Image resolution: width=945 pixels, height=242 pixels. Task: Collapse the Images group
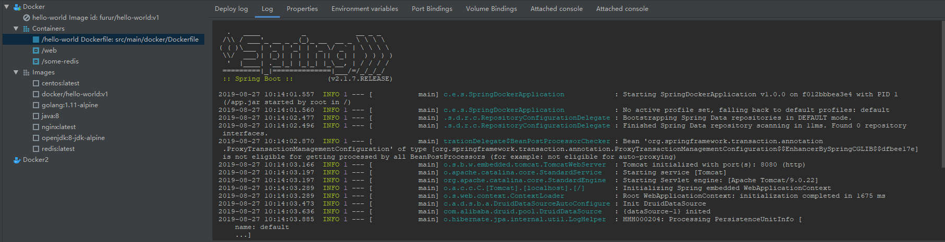point(16,72)
